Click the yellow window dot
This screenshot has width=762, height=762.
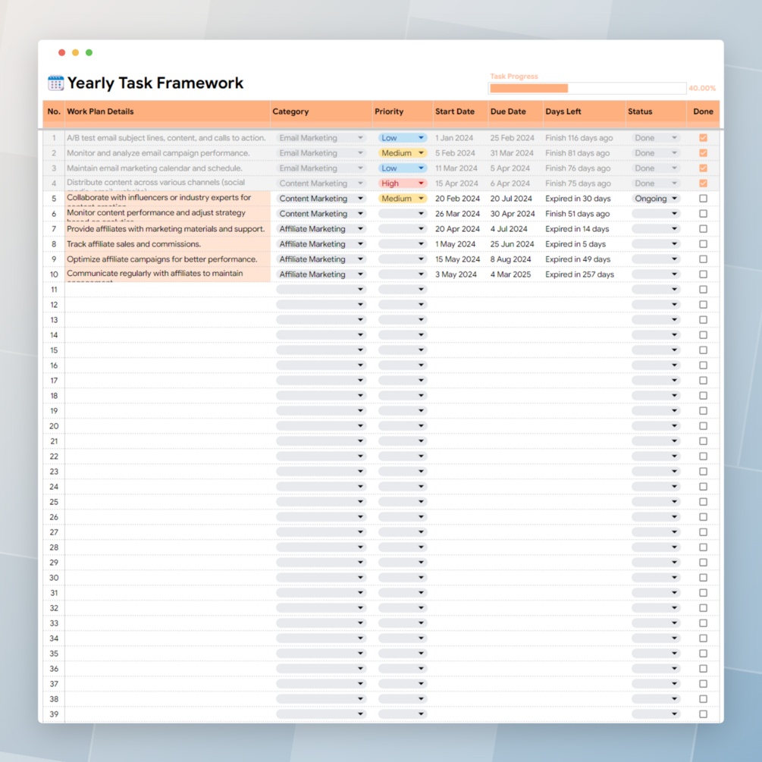[75, 52]
